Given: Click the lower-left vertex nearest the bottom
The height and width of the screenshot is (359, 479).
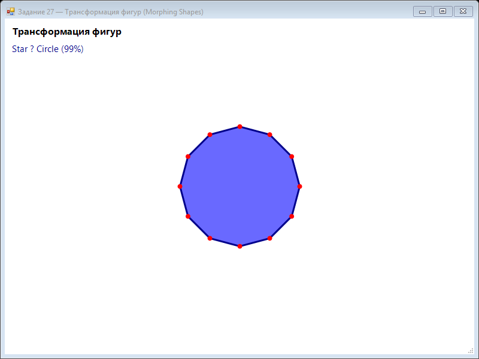Looking at the screenshot, I should point(210,238).
